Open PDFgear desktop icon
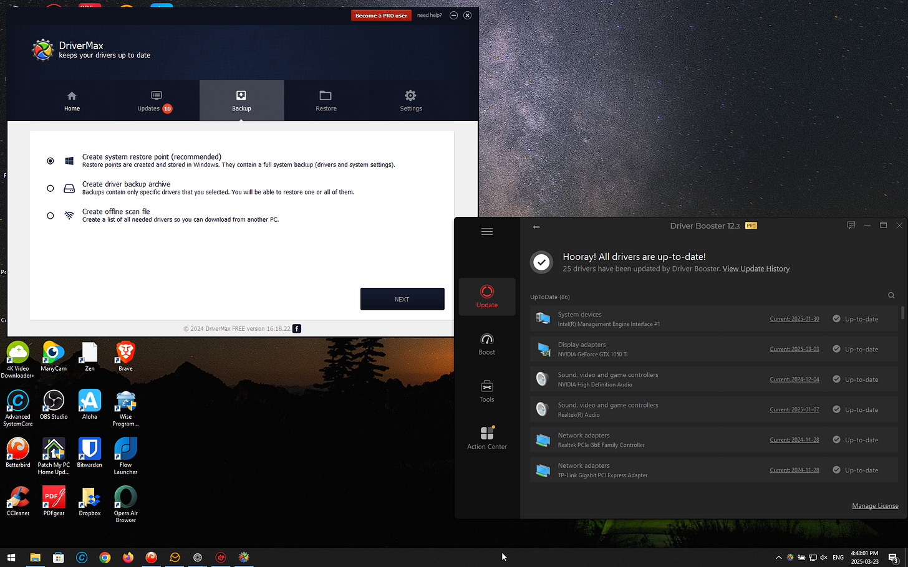This screenshot has width=908, height=567. click(54, 502)
